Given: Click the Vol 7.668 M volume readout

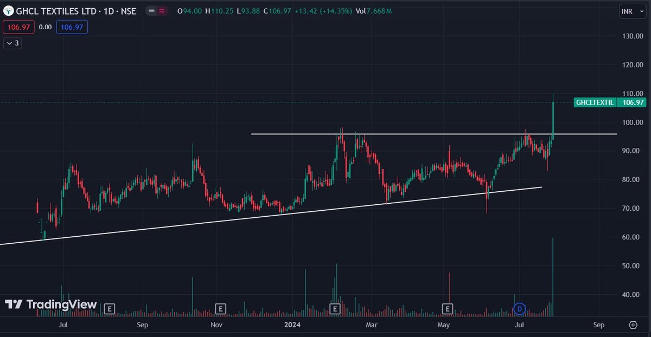Looking at the screenshot, I should [x=373, y=10].
